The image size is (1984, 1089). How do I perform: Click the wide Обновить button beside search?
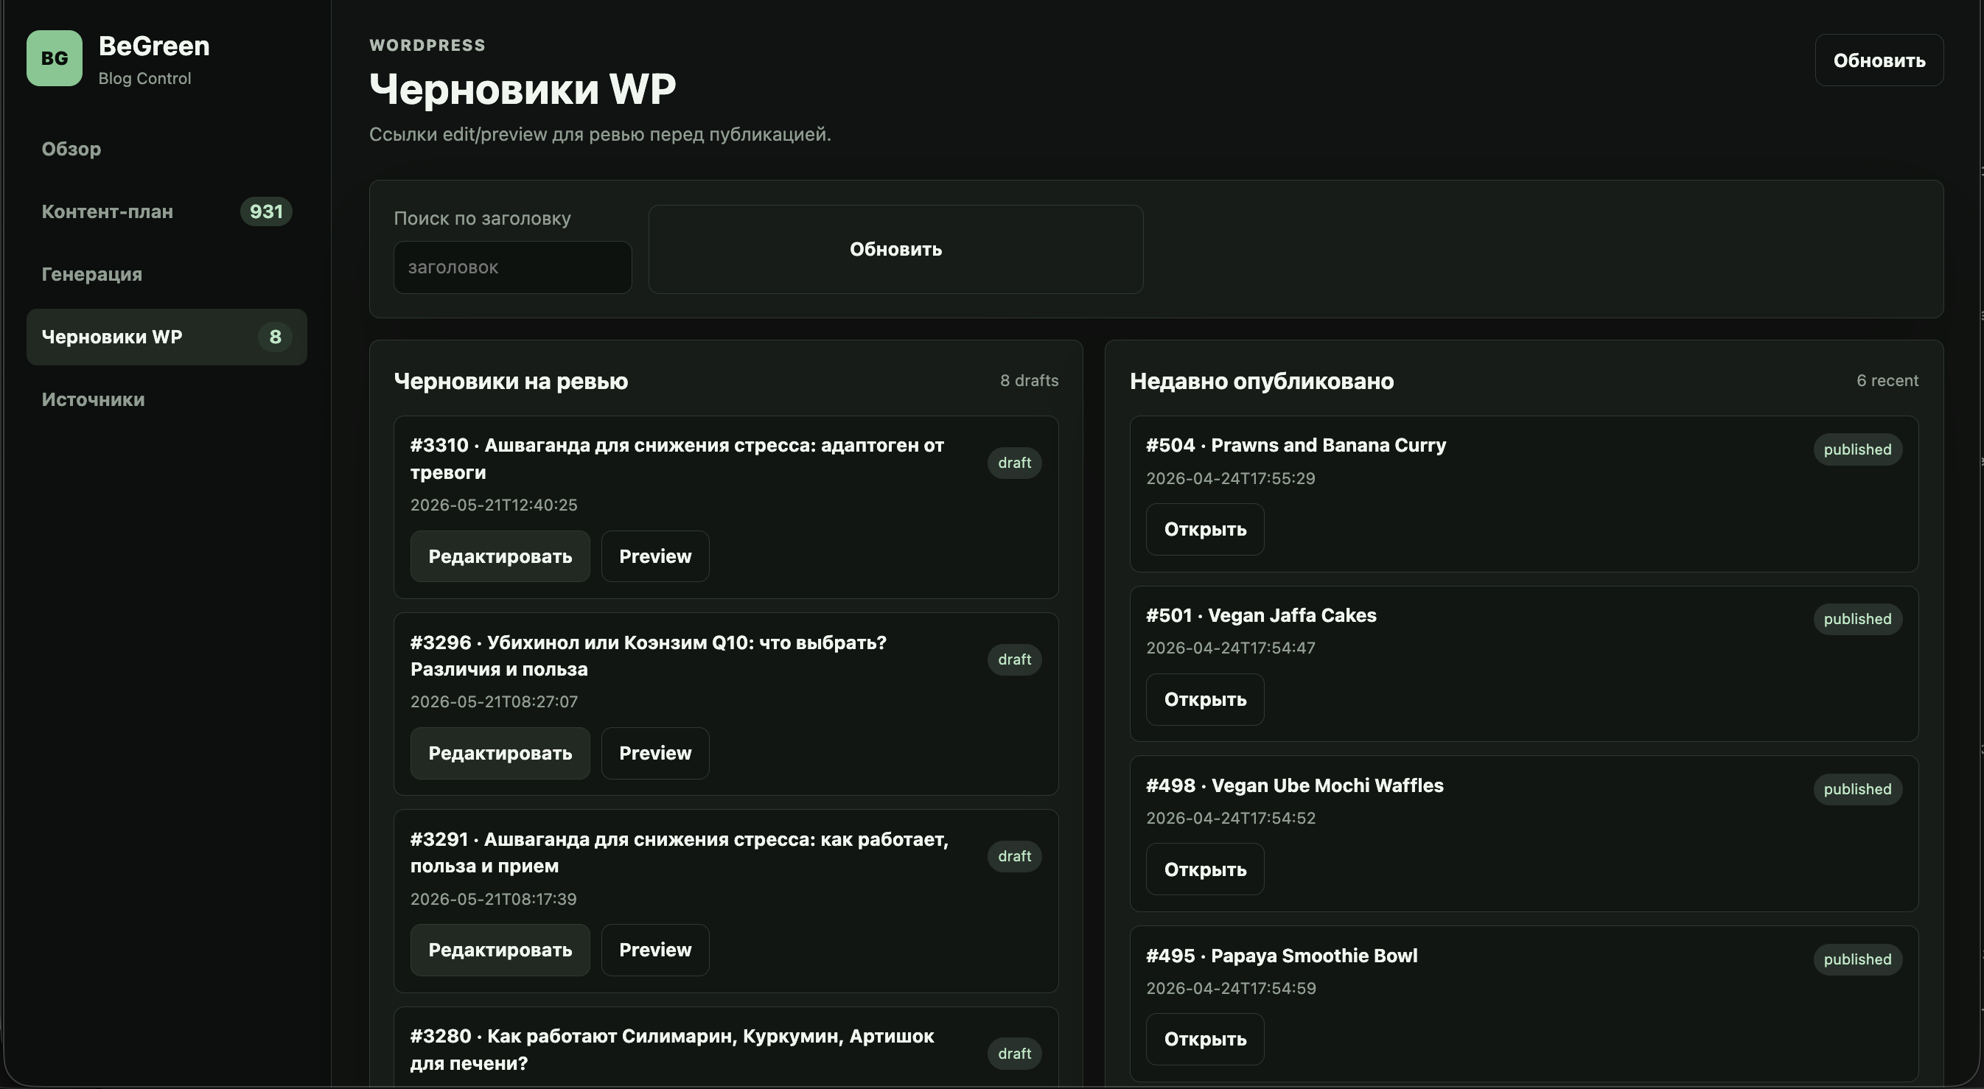895,249
